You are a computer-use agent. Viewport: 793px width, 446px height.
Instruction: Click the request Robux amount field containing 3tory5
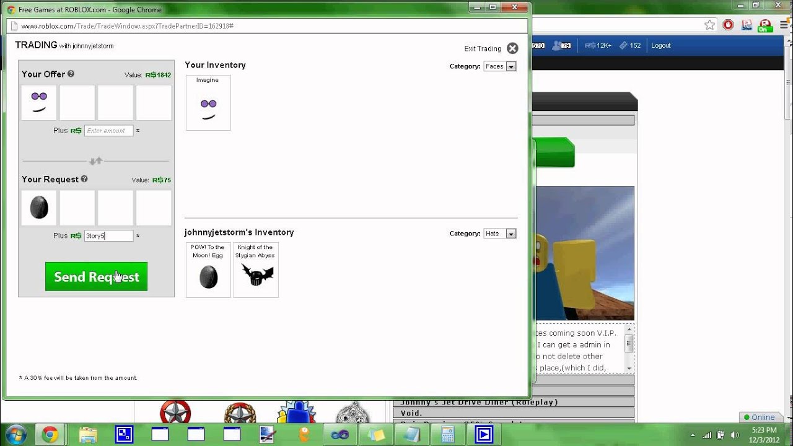pos(108,236)
